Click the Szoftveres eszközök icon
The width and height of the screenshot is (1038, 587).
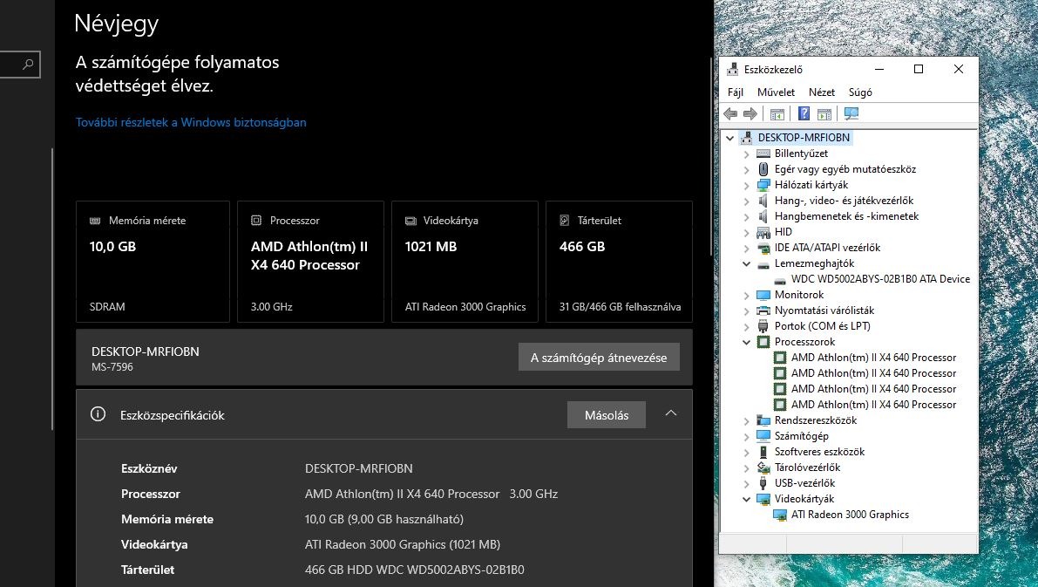[x=763, y=452]
